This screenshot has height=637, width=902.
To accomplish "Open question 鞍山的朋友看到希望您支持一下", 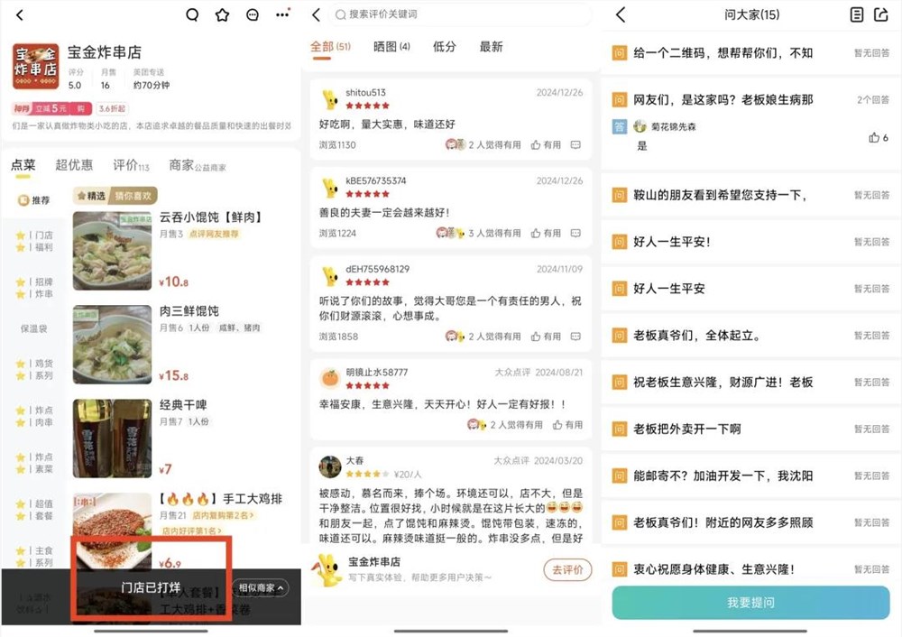I will tap(750, 195).
